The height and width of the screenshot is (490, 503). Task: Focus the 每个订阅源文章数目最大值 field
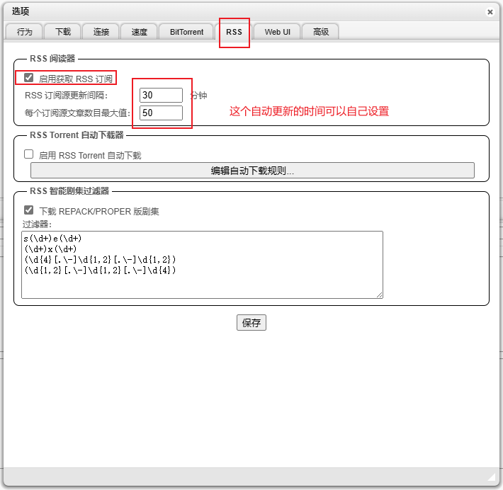coord(161,113)
